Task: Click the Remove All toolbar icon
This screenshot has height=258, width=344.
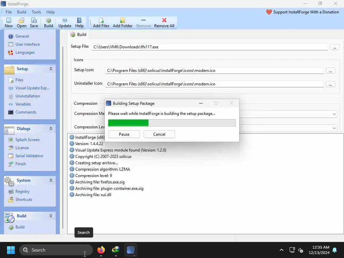Action: pos(164,23)
